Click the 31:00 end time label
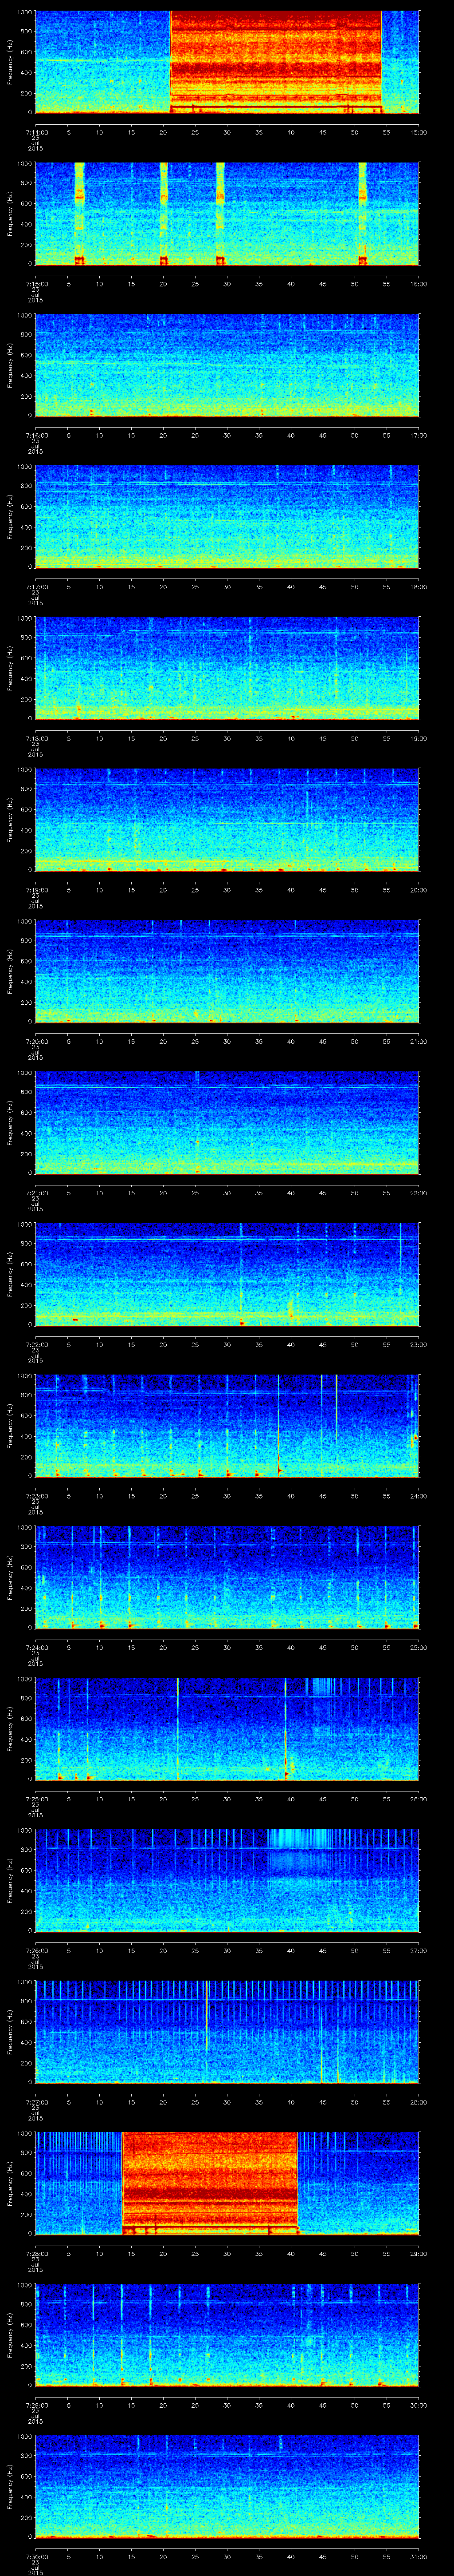454x2576 pixels. [418, 2558]
